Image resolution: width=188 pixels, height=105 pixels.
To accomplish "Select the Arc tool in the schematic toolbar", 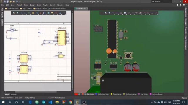I will coord(64,13).
